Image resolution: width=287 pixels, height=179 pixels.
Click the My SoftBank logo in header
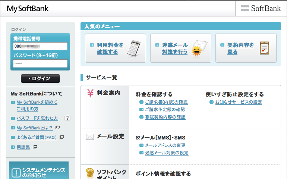point(28,9)
